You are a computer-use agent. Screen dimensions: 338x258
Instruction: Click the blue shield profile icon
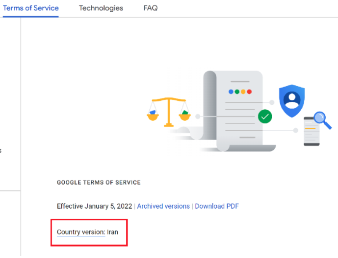point(292,101)
